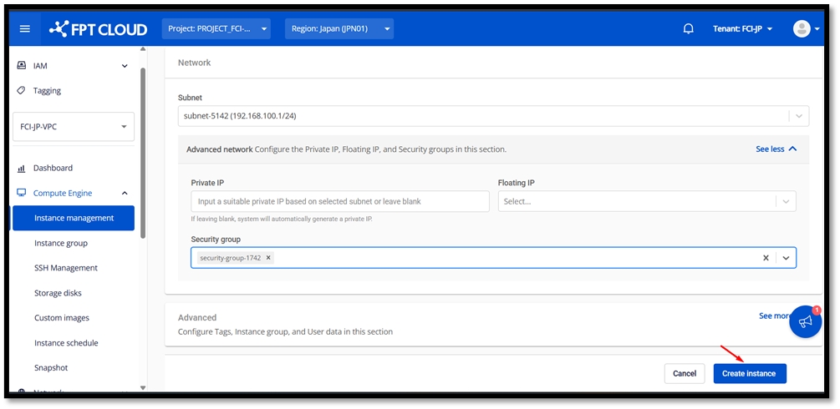
Task: Go to Storage disks page
Action: 58,293
